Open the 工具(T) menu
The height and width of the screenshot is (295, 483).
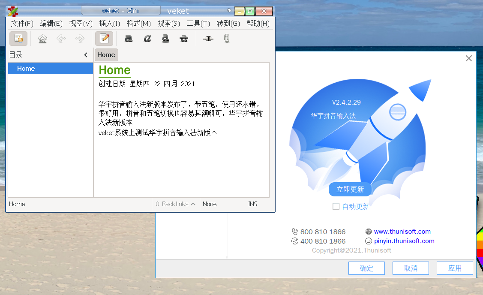point(198,24)
